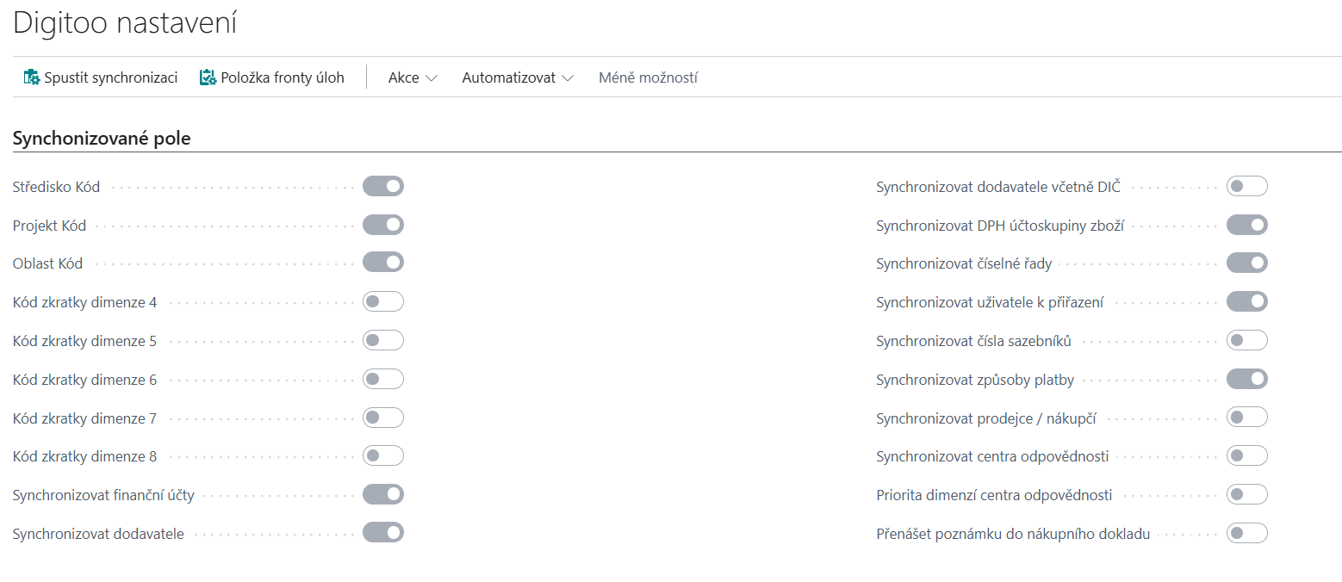Click the Digitoo nastavení page title
This screenshot has height=582, width=1342.
pyautogui.click(x=125, y=23)
